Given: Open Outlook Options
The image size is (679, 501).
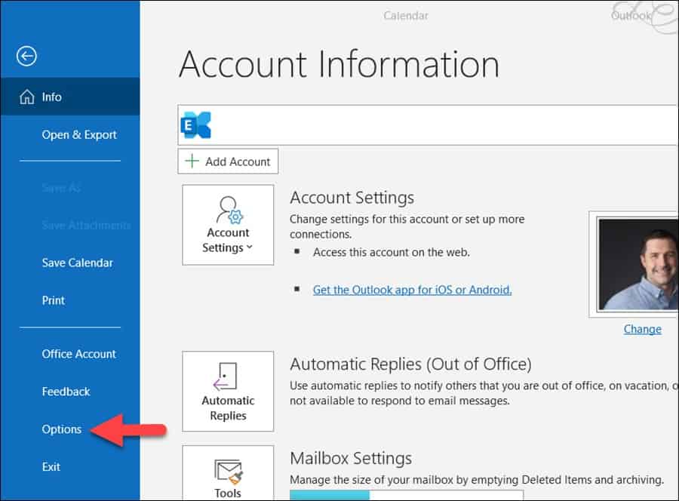Looking at the screenshot, I should click(62, 429).
